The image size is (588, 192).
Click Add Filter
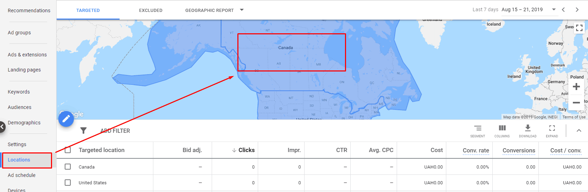(115, 131)
